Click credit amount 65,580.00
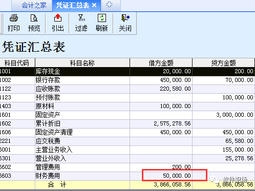This screenshot has height=191, width=255. [x=239, y=141]
